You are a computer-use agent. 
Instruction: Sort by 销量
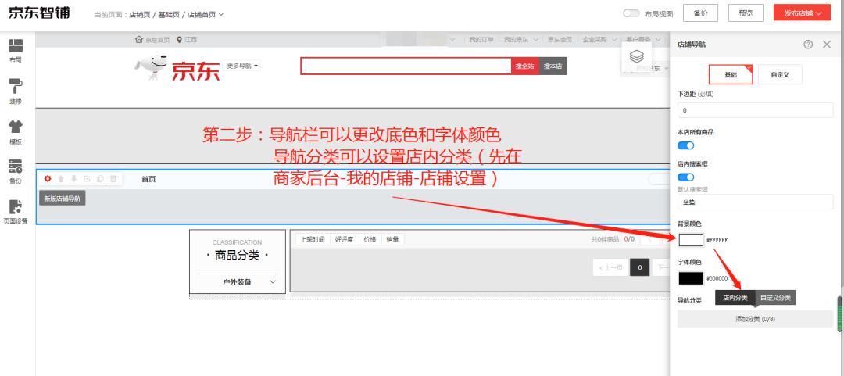point(392,240)
